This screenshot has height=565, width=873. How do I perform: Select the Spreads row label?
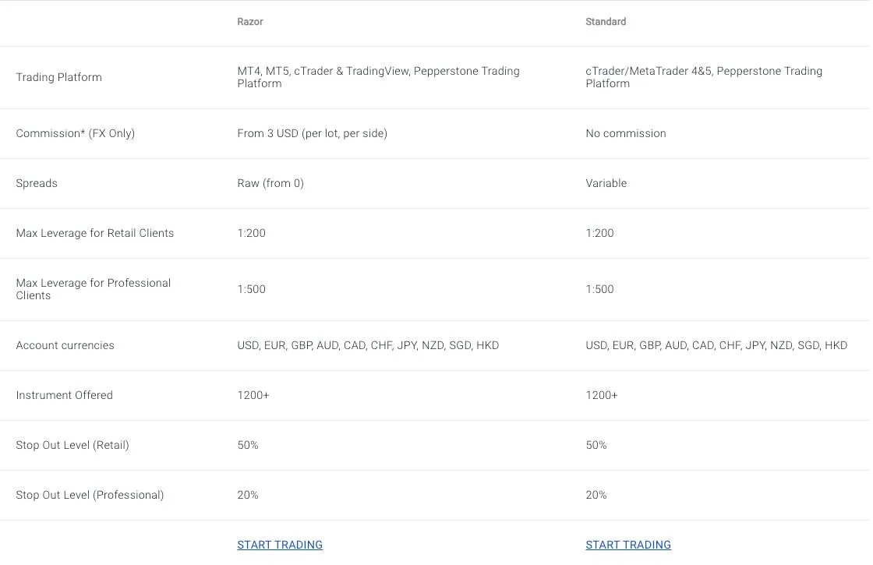pos(37,183)
